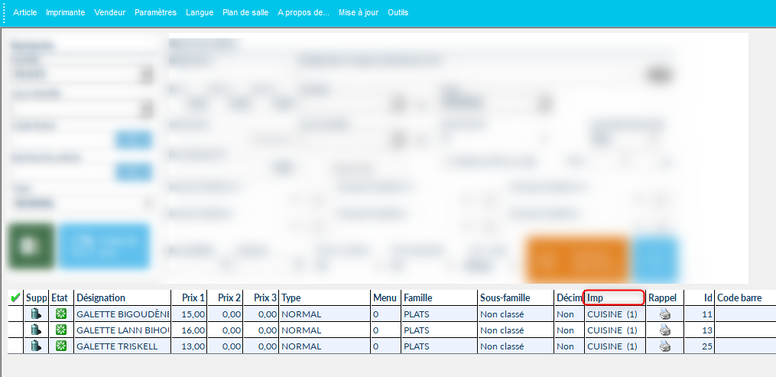
Task: Toggle green state icon of GALETTE BIGOUDÈNE
Action: (61, 314)
